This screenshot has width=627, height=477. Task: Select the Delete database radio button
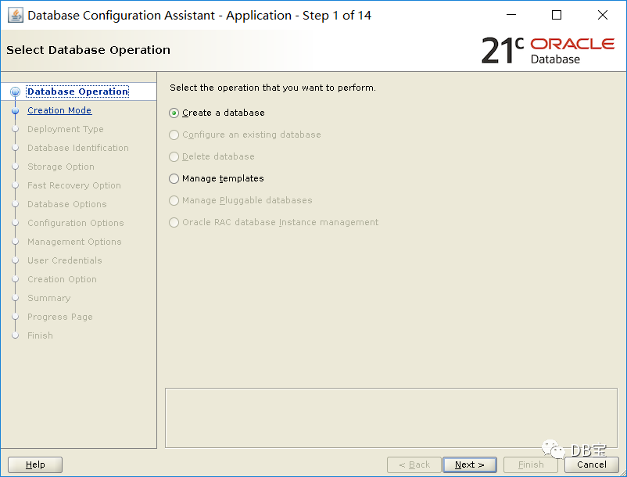pyautogui.click(x=212, y=156)
